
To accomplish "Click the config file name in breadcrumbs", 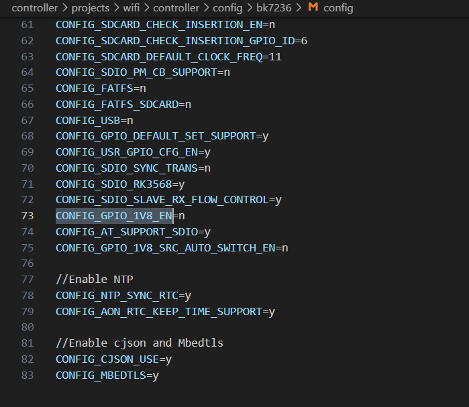I will coord(337,8).
